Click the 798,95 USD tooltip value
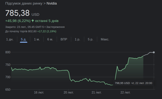162x99 pixels. click(122, 83)
